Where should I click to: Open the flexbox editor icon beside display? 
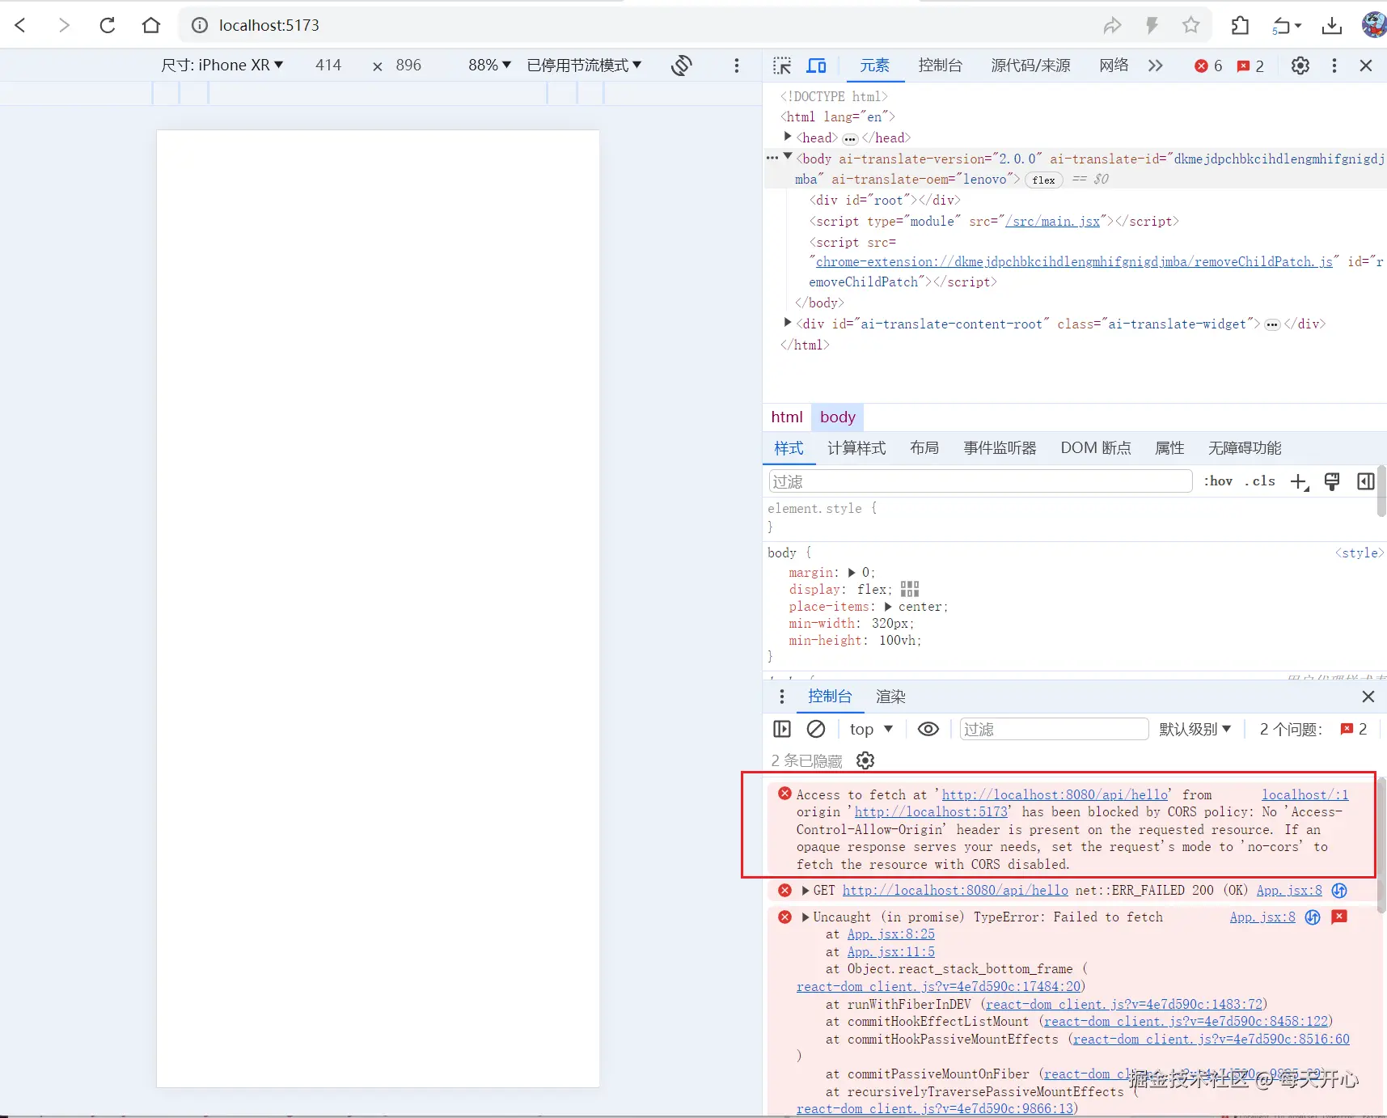(910, 589)
